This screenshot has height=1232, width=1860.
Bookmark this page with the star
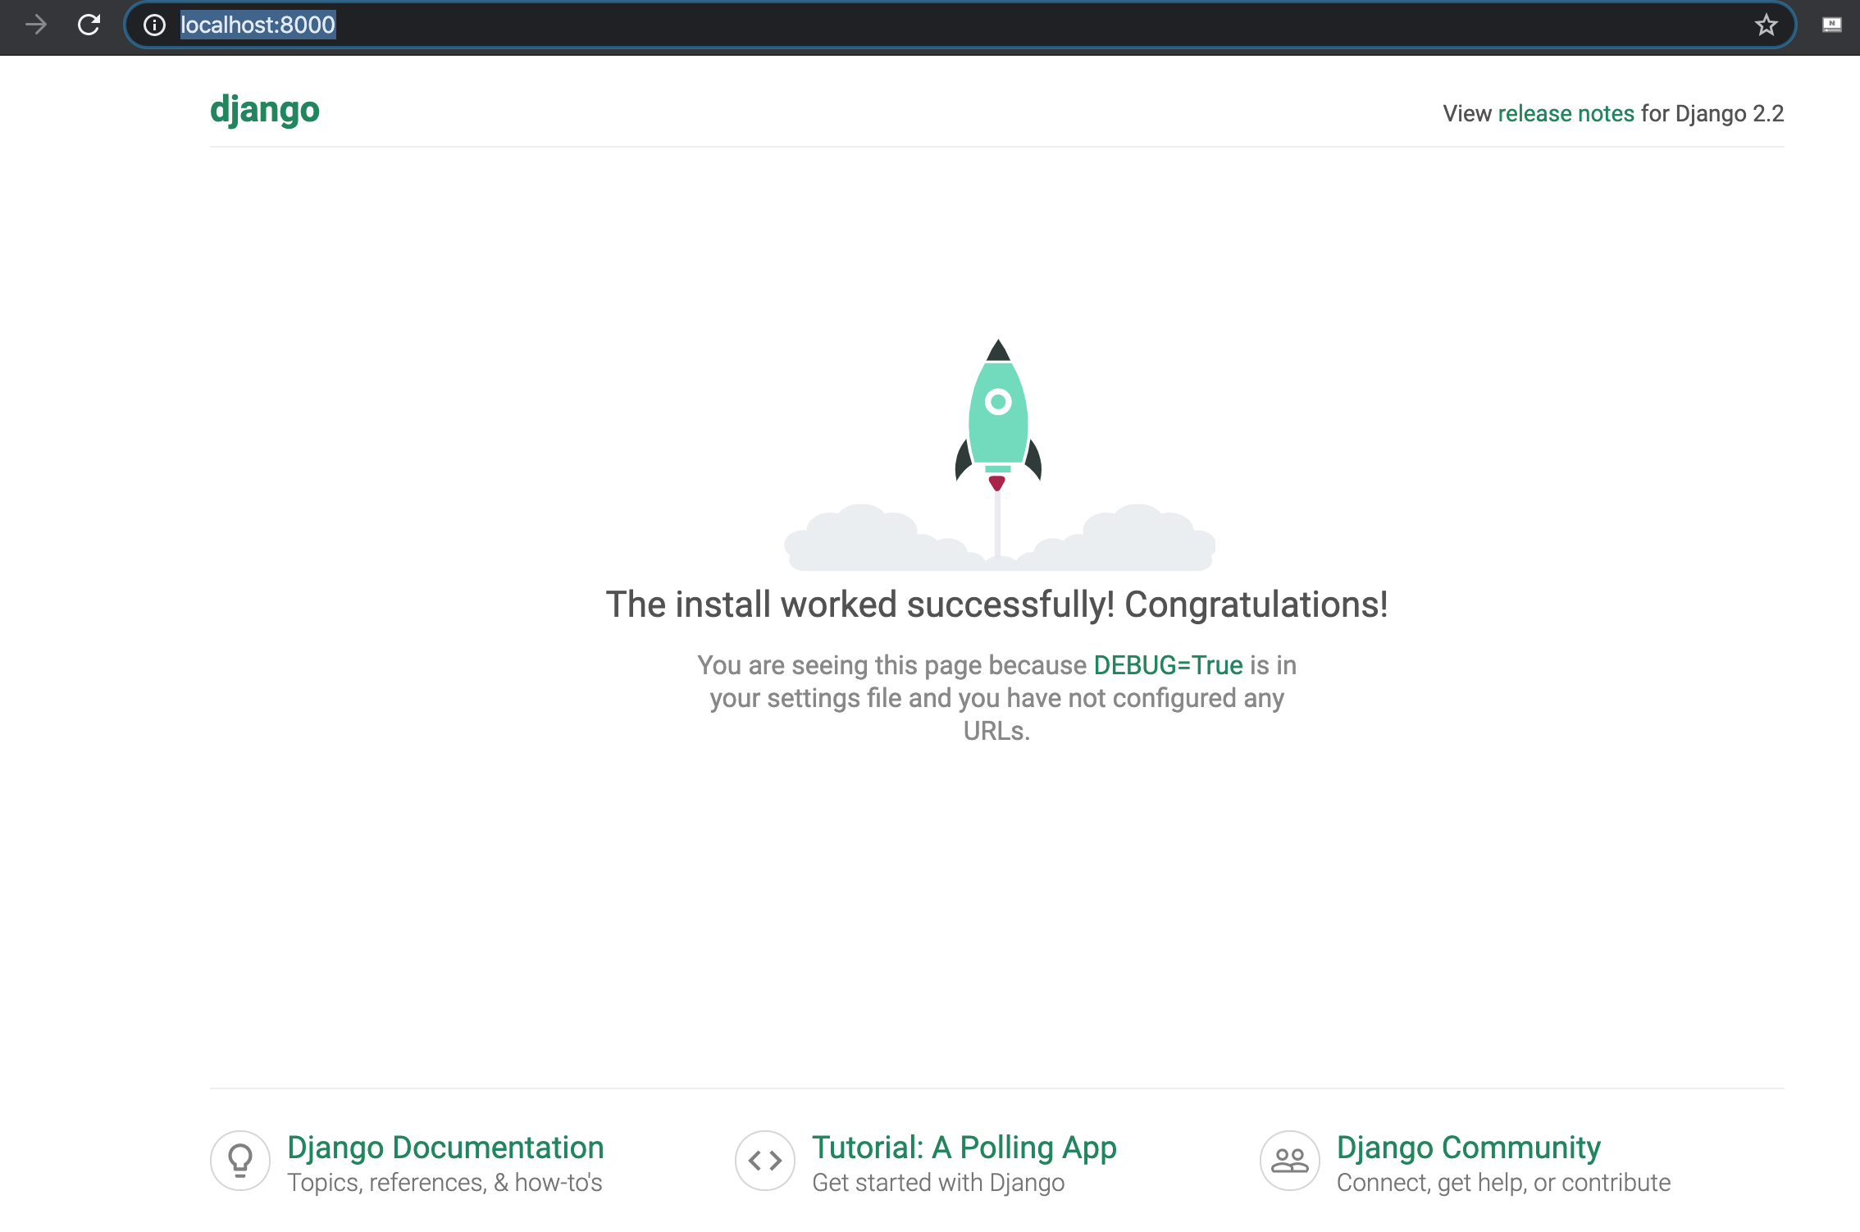click(x=1766, y=25)
